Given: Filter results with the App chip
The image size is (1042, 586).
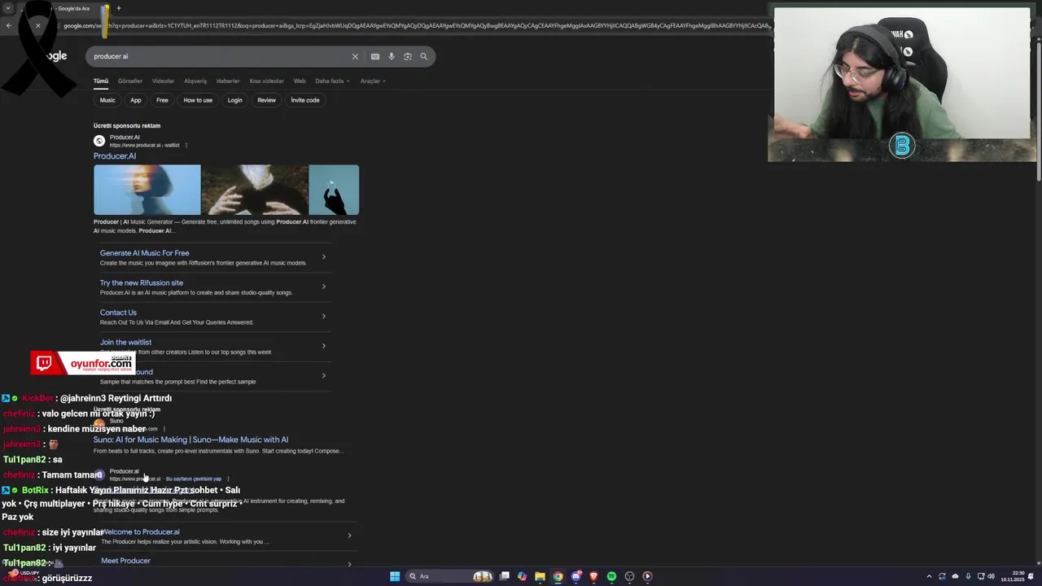Looking at the screenshot, I should tap(136, 100).
